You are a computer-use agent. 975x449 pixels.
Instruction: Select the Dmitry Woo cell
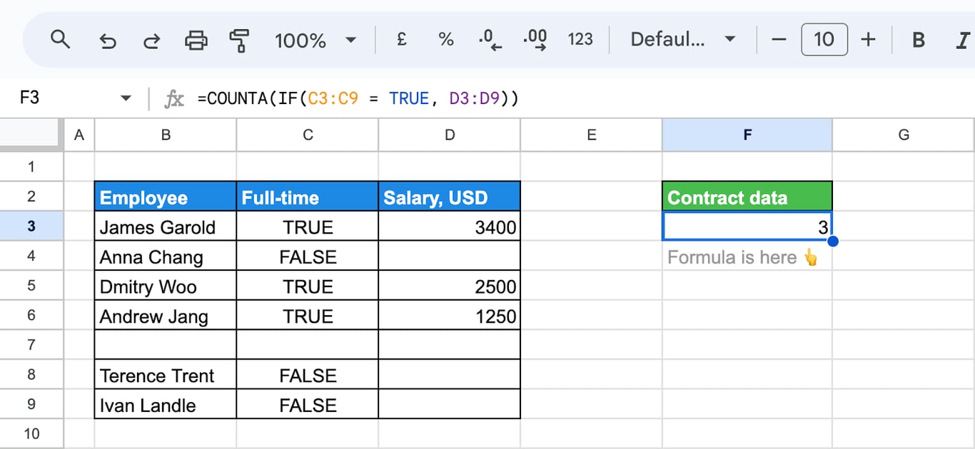166,286
